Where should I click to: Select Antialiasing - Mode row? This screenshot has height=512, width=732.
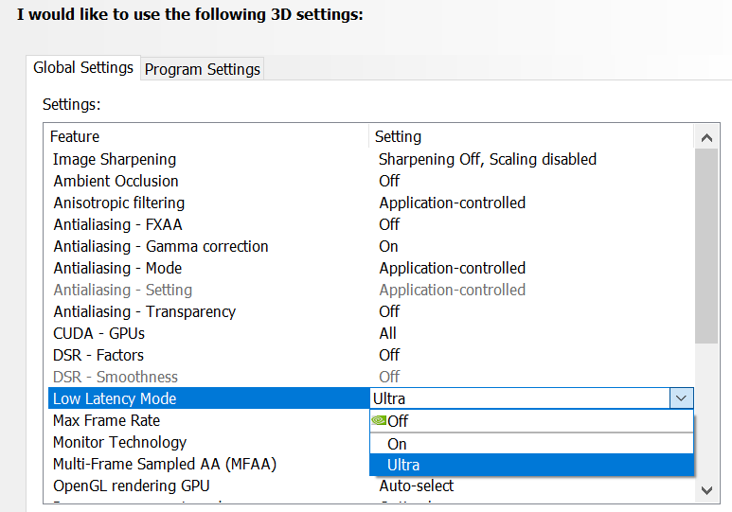coord(117,268)
